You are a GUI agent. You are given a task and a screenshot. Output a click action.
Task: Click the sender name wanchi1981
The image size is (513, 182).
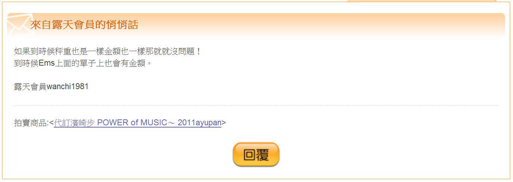coord(68,87)
